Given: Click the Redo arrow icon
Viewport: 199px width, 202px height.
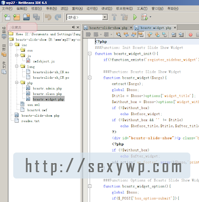Looking at the screenshot, I should point(58,17).
